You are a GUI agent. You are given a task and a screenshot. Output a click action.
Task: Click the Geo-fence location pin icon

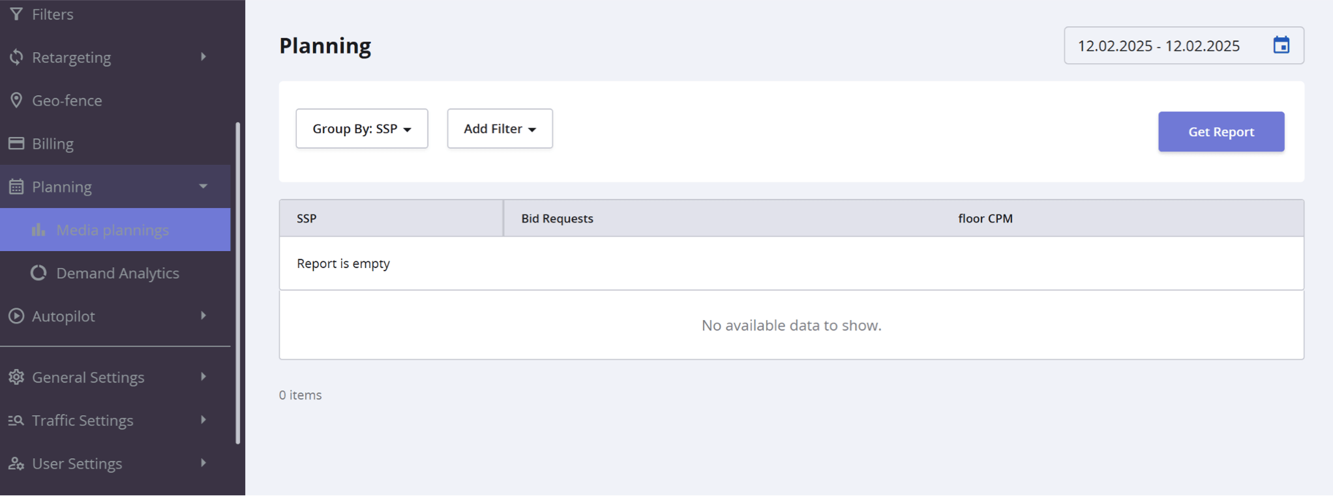click(16, 100)
